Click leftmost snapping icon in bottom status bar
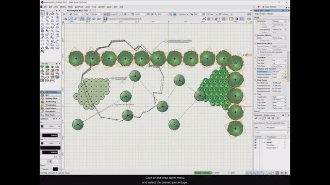 pyautogui.click(x=247, y=173)
